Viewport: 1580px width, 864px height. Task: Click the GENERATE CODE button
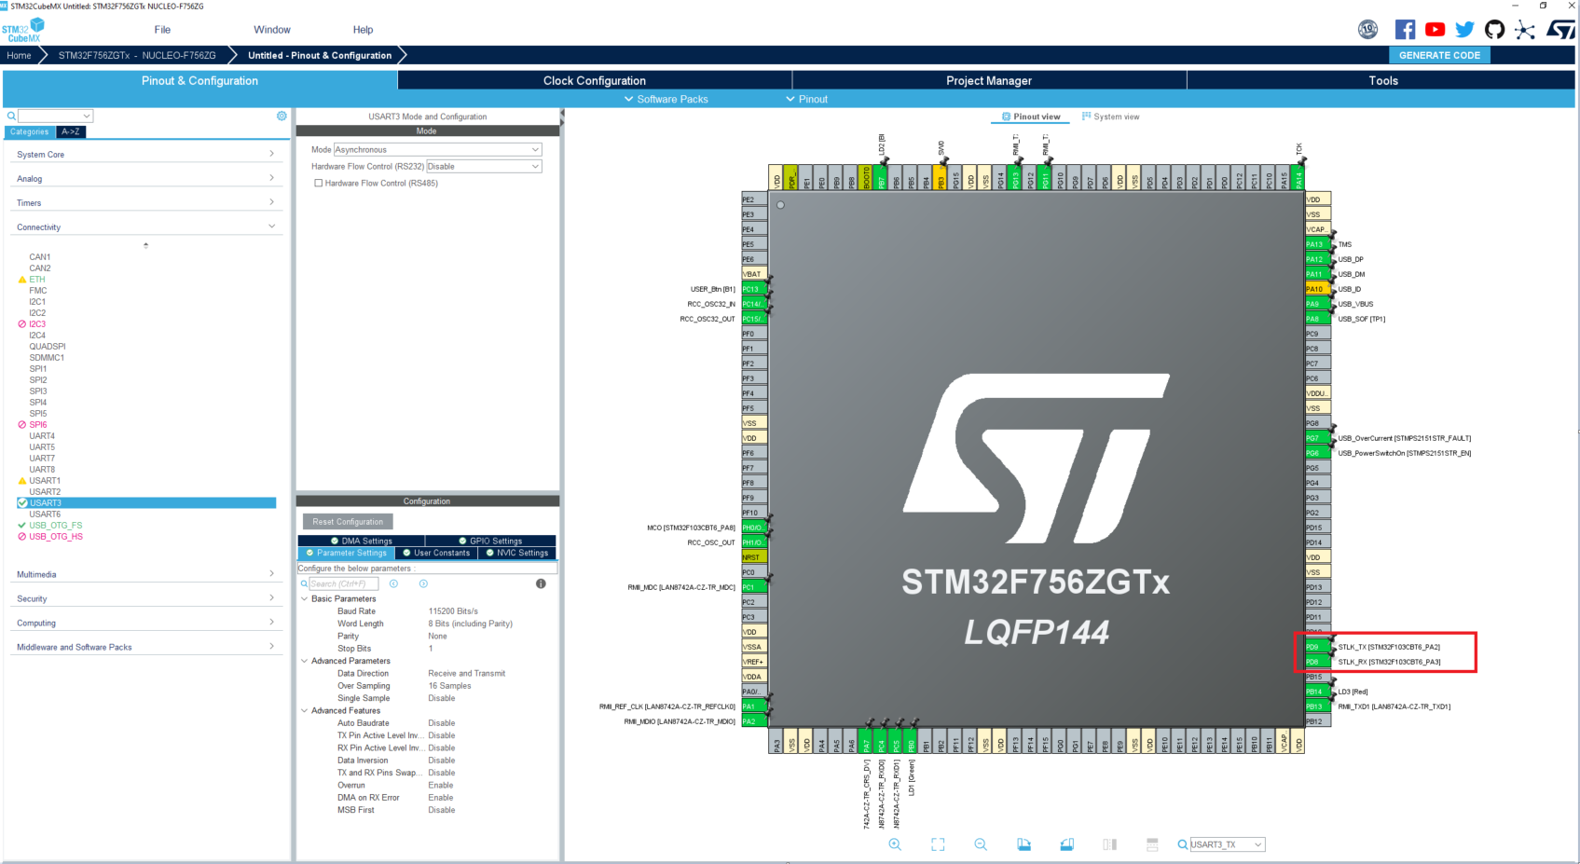pos(1438,55)
